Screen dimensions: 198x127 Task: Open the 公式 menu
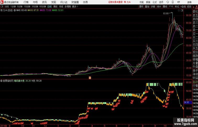[155, 2]
